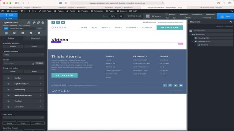Click Hide to collapse left panel
234x131 pixels.
click(9, 18)
